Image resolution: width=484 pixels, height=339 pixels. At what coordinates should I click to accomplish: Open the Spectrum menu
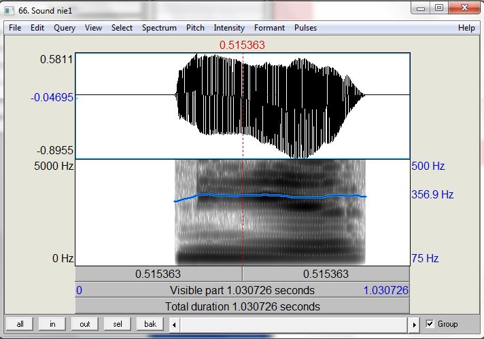pos(159,28)
